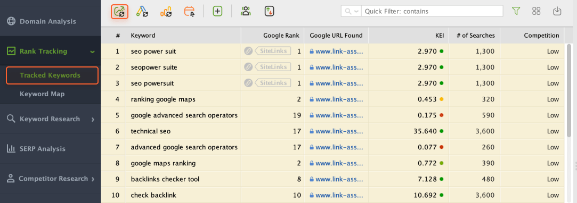577x203 pixels.
Task: Click link icon in seopower suite row
Action: point(248,67)
